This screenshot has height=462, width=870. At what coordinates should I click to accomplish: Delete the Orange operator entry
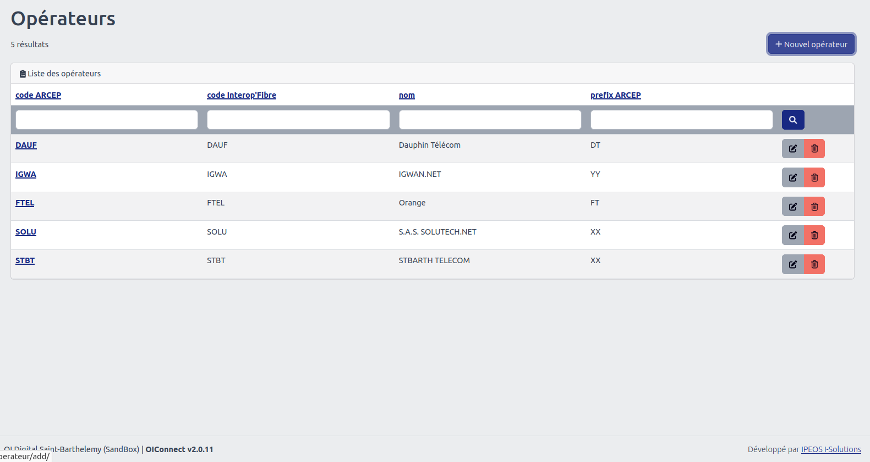(x=814, y=207)
